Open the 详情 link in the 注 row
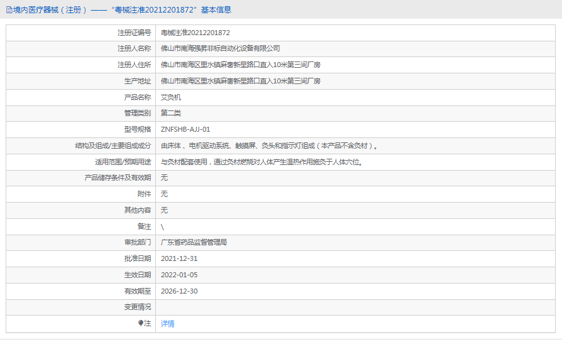Image resolution: width=562 pixels, height=340 pixels. pos(167,324)
